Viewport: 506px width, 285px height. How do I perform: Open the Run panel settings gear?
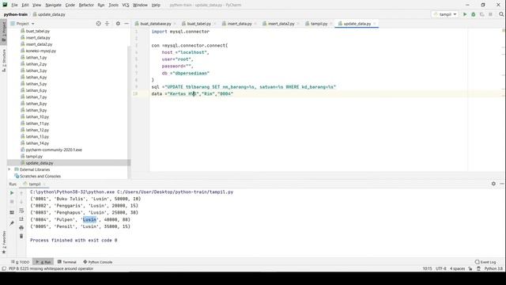click(493, 184)
